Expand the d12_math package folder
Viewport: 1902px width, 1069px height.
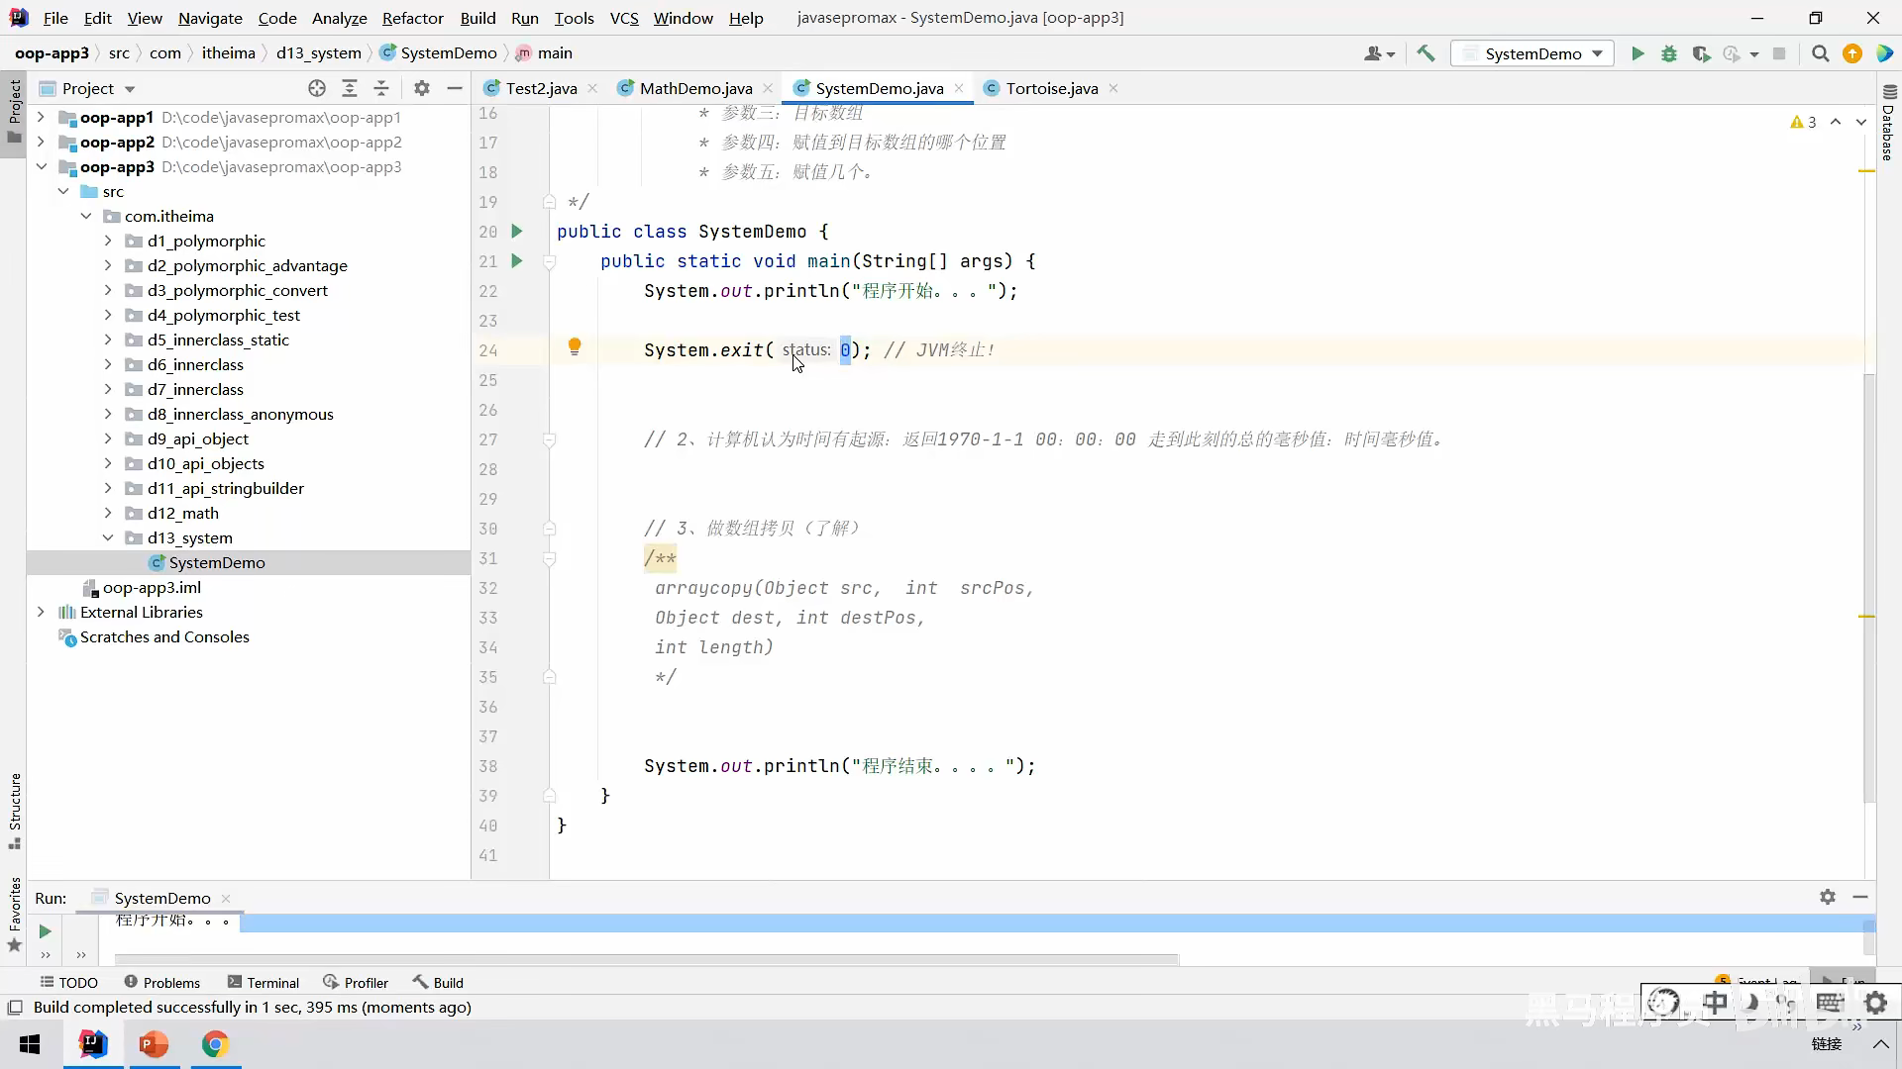108,513
